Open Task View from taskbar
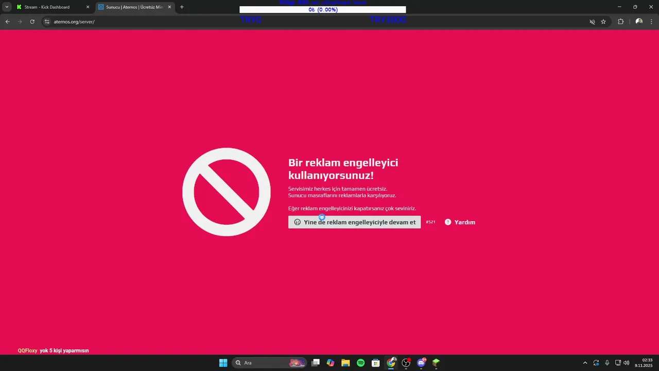This screenshot has width=659, height=371. coord(316,363)
